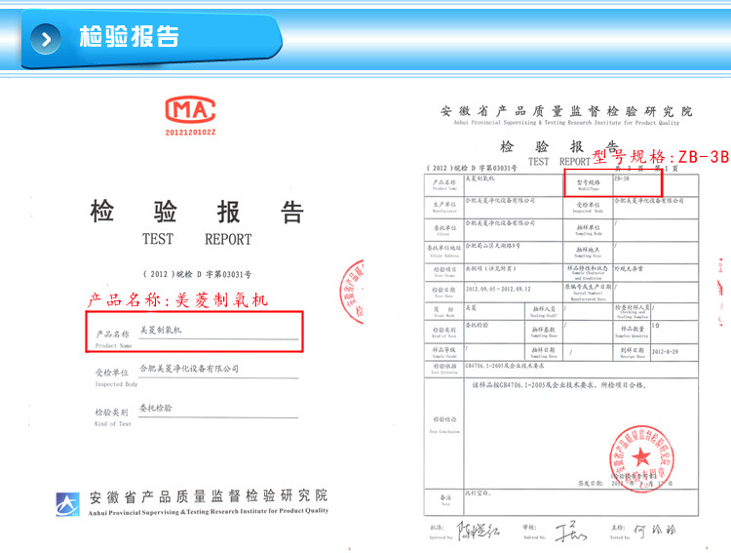Click the handwritten signature beside 主检
This screenshot has height=553, width=731.
(655, 531)
